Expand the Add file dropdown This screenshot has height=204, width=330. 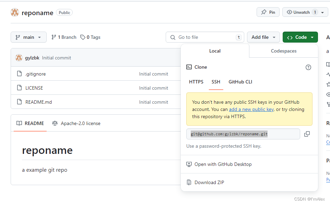click(263, 37)
